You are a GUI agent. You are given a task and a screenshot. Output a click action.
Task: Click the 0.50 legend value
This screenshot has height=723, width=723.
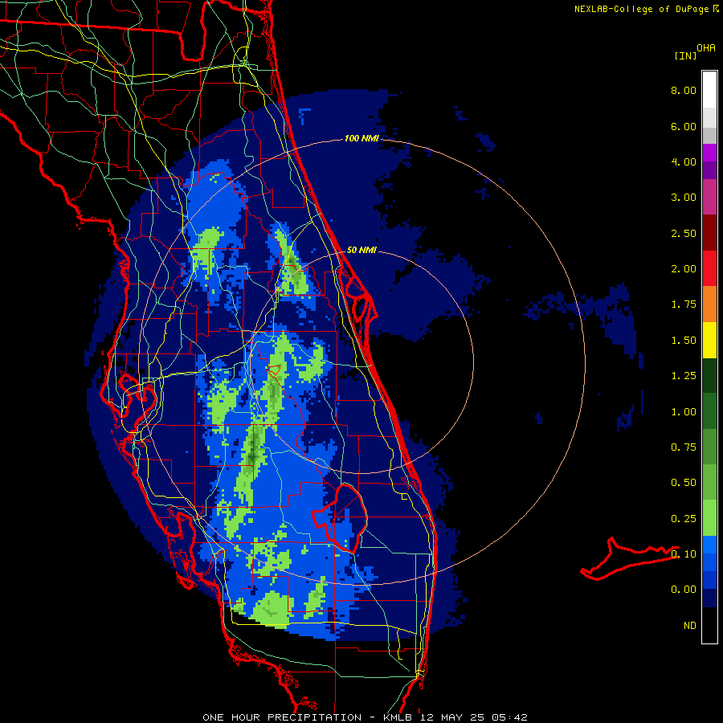pyautogui.click(x=684, y=483)
